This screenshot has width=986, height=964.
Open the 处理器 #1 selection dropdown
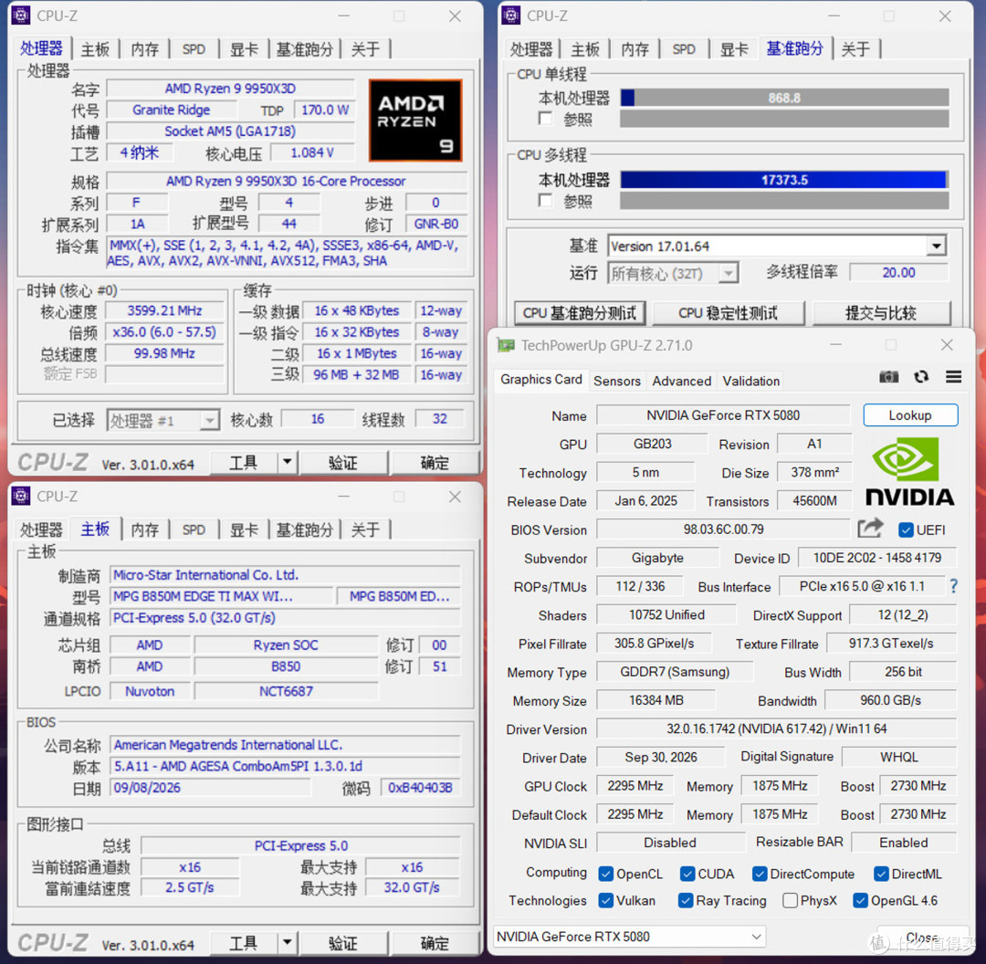tap(209, 420)
